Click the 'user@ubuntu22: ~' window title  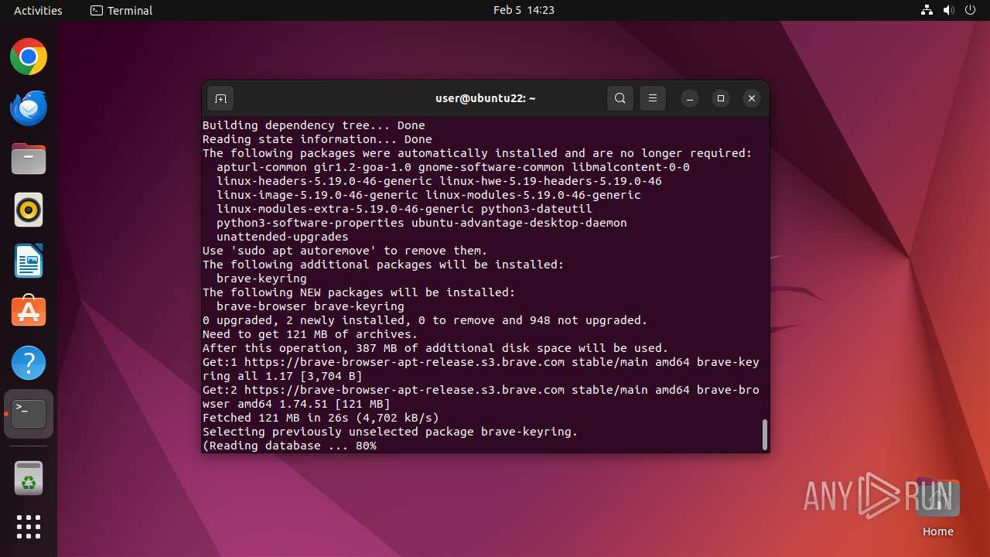point(486,98)
